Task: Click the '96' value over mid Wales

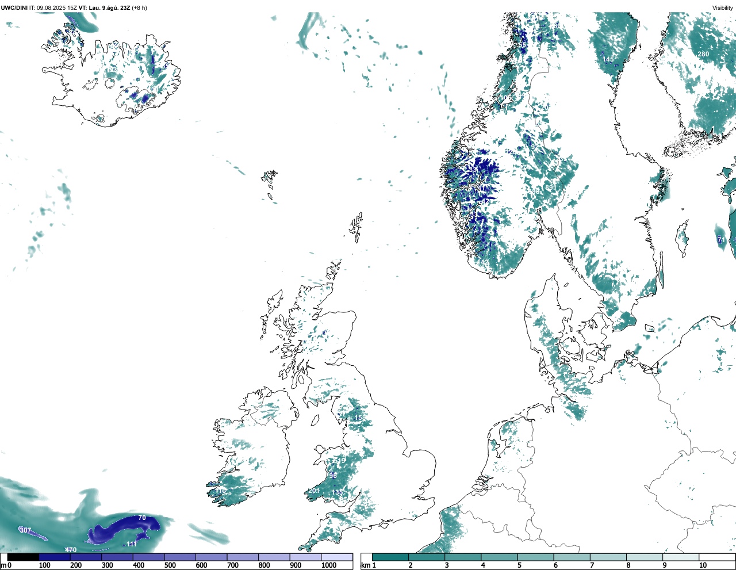Action: pyautogui.click(x=333, y=476)
